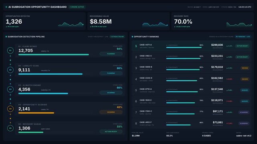Click the orange Scoring pill for Opportunity Scoring

[111, 112]
